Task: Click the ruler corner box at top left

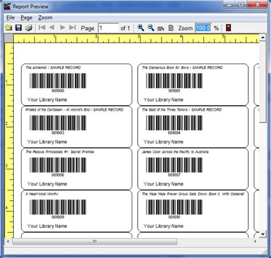Action: [x=9, y=38]
